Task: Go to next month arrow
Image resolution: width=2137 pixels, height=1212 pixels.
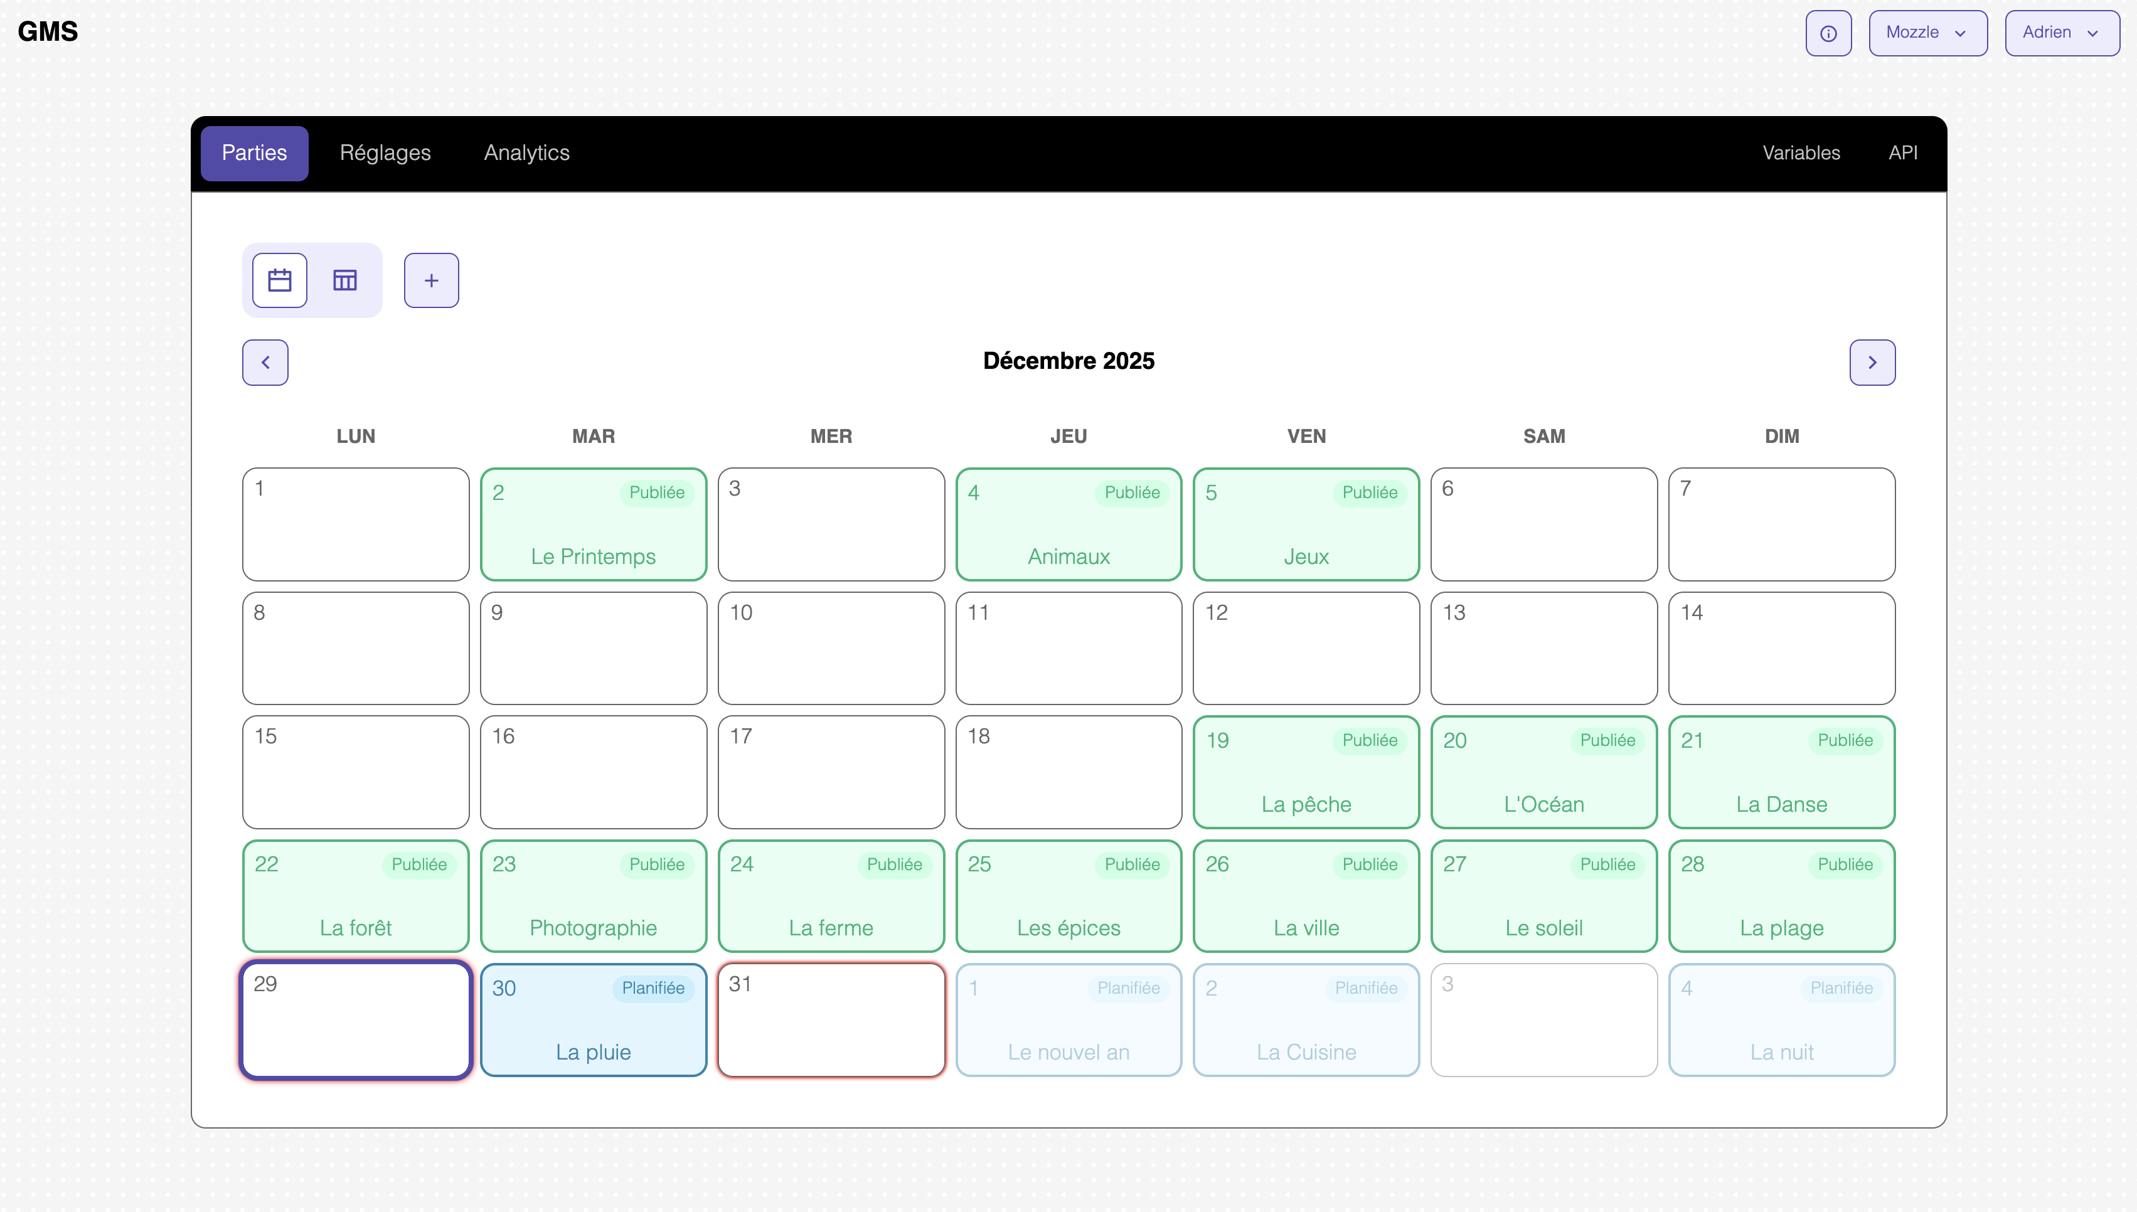Action: pyautogui.click(x=1872, y=362)
